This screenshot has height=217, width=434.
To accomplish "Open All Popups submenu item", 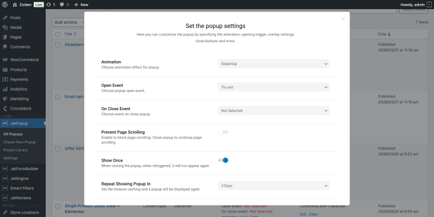I will pos(13,134).
